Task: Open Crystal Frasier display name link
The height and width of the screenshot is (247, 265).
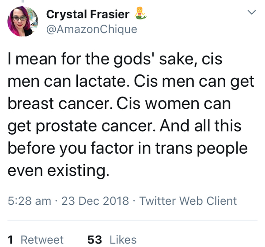Action: (88, 15)
